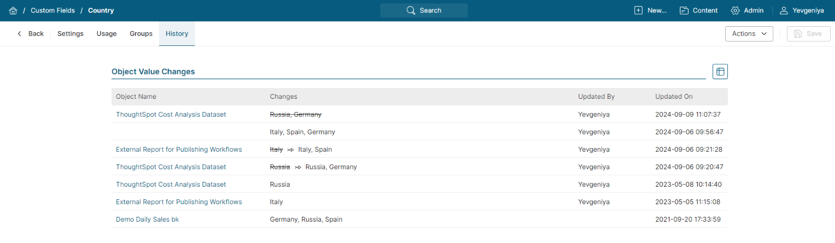Click the table column layout icon
835x243 pixels.
(720, 72)
